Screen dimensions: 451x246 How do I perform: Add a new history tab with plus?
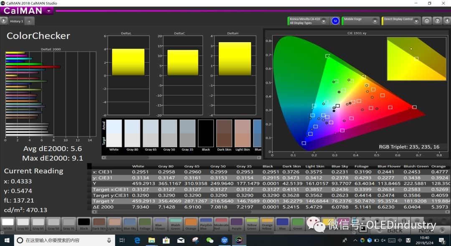point(29,21)
